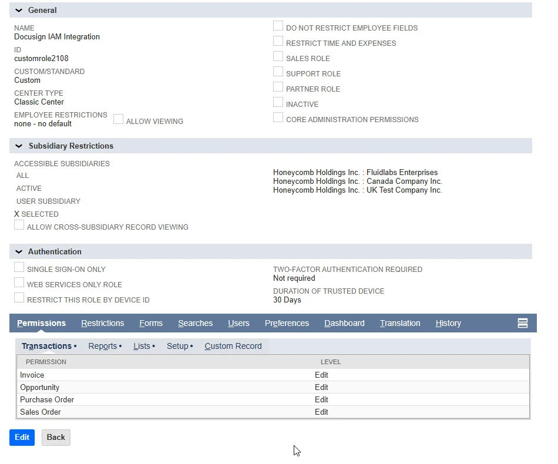Click UK Test Company Inc. subsidiary entry

point(358,190)
